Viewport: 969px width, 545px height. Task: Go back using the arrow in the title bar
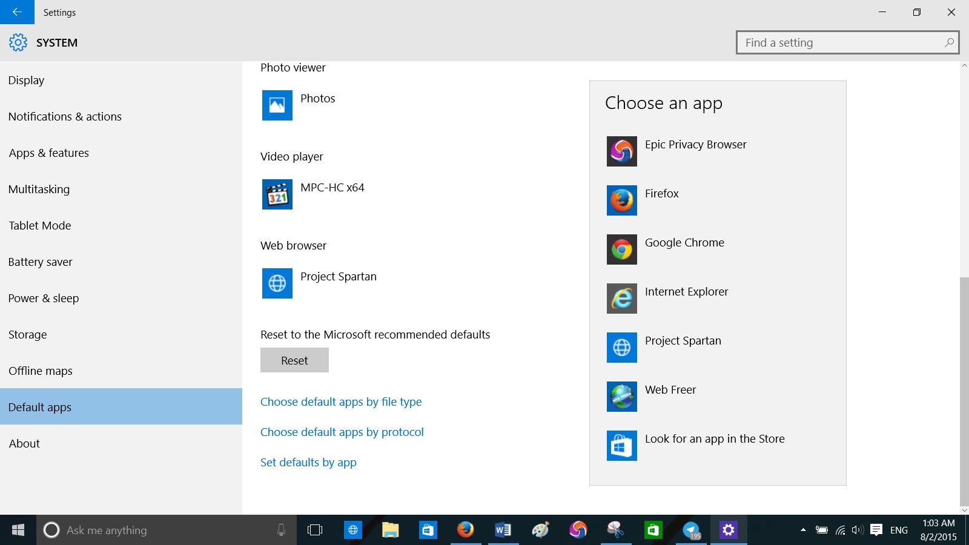tap(17, 12)
